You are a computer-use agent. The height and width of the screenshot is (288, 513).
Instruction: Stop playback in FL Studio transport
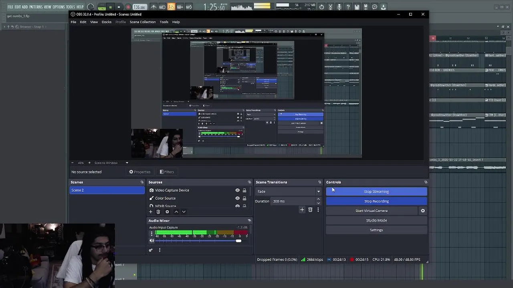click(119, 7)
